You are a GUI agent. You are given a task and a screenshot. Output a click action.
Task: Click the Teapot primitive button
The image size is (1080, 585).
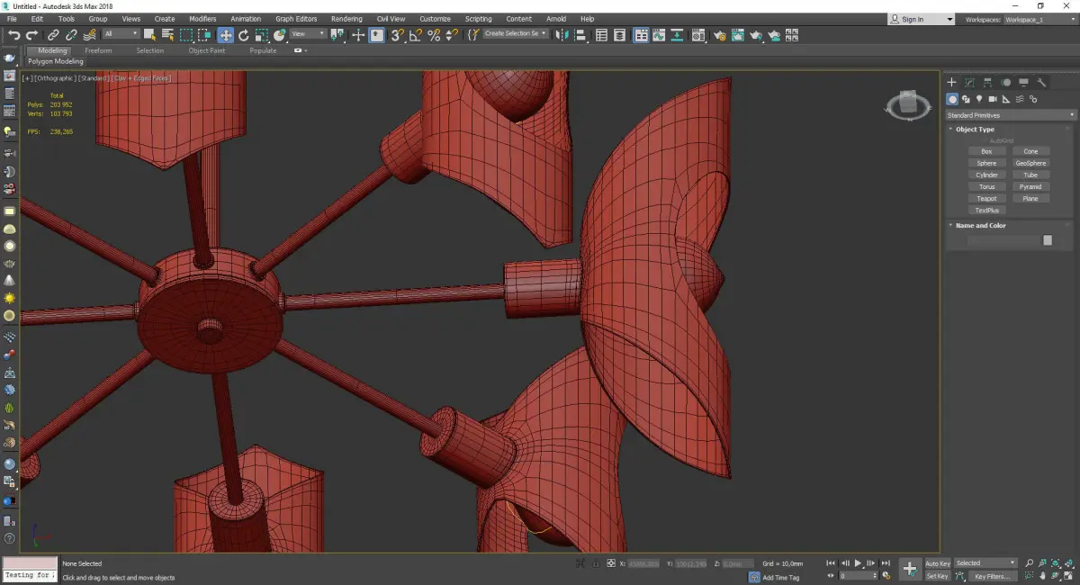point(986,199)
